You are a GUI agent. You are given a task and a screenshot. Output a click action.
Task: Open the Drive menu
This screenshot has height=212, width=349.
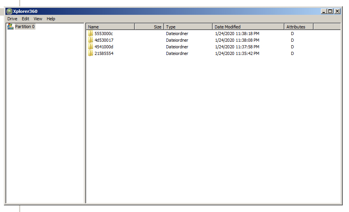click(x=12, y=19)
